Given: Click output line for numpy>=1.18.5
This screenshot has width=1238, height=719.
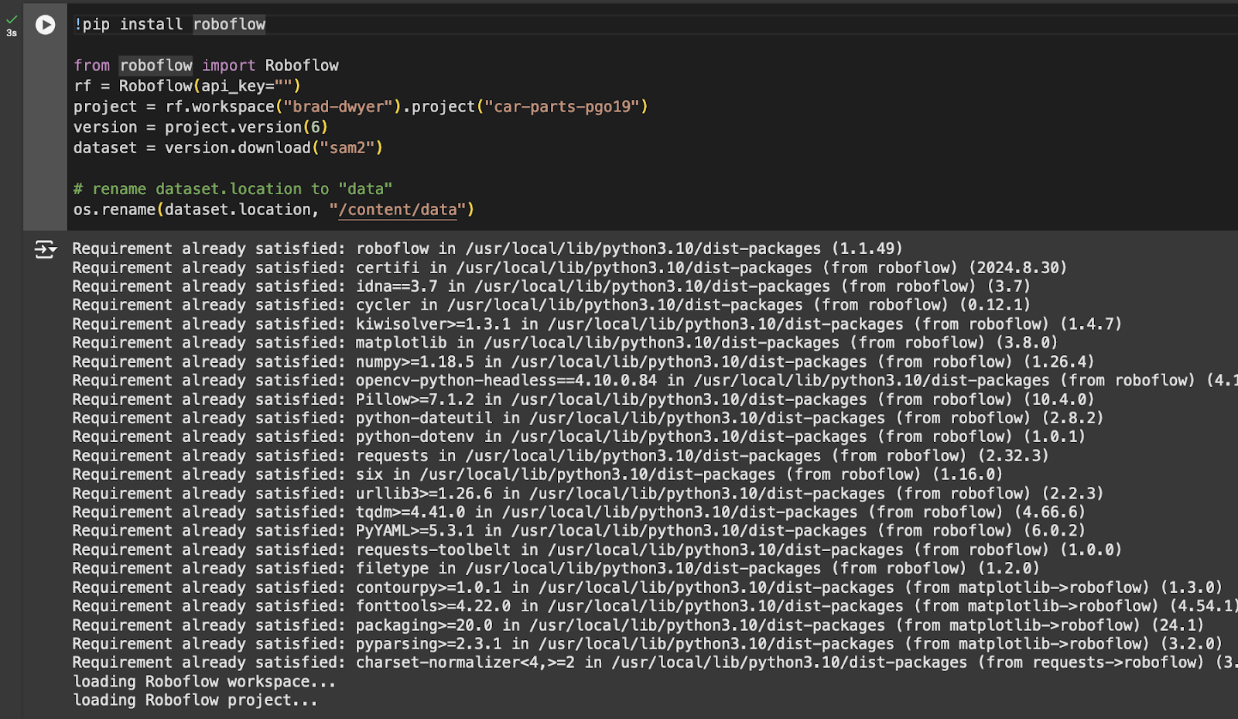Looking at the screenshot, I should [x=583, y=361].
